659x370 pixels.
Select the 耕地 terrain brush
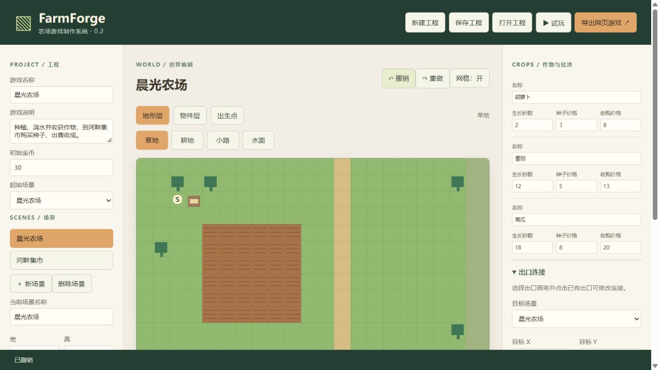point(188,140)
